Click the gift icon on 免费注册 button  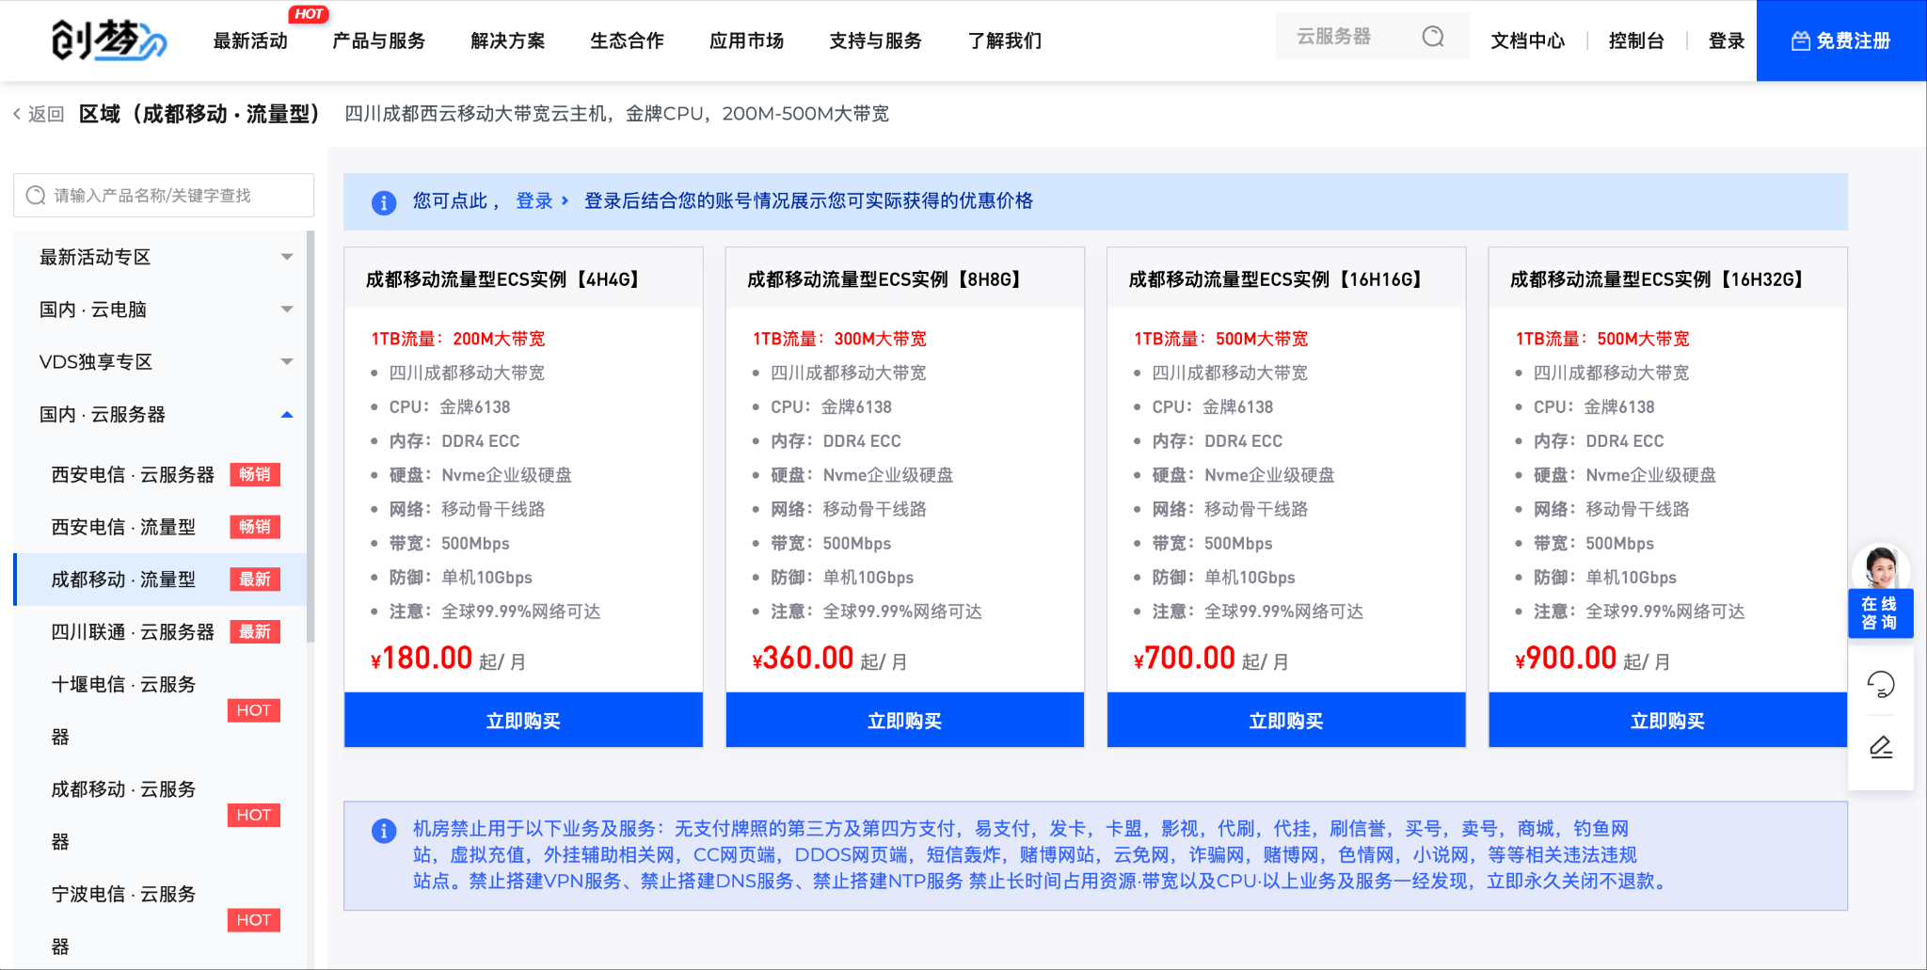tap(1800, 41)
